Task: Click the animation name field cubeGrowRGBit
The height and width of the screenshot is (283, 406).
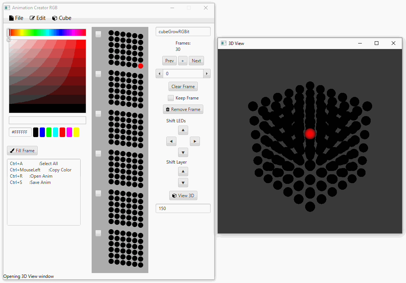Action: 183,32
